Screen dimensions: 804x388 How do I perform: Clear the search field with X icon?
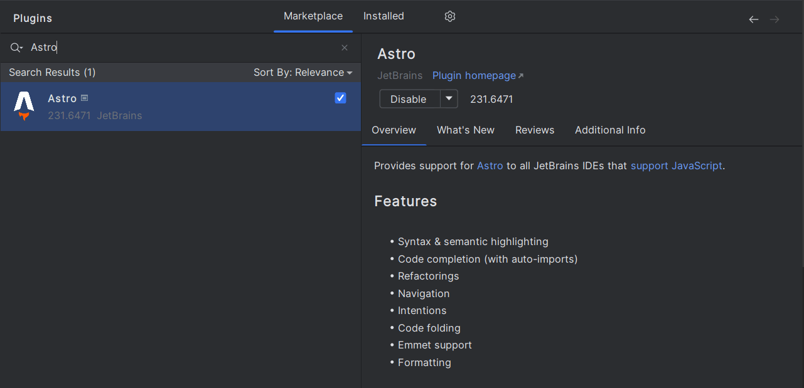[x=345, y=48]
